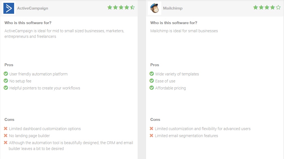Select the Mailchimp 'Cons' heading
Screen dimensions: 284x159
pyautogui.click(x=155, y=119)
